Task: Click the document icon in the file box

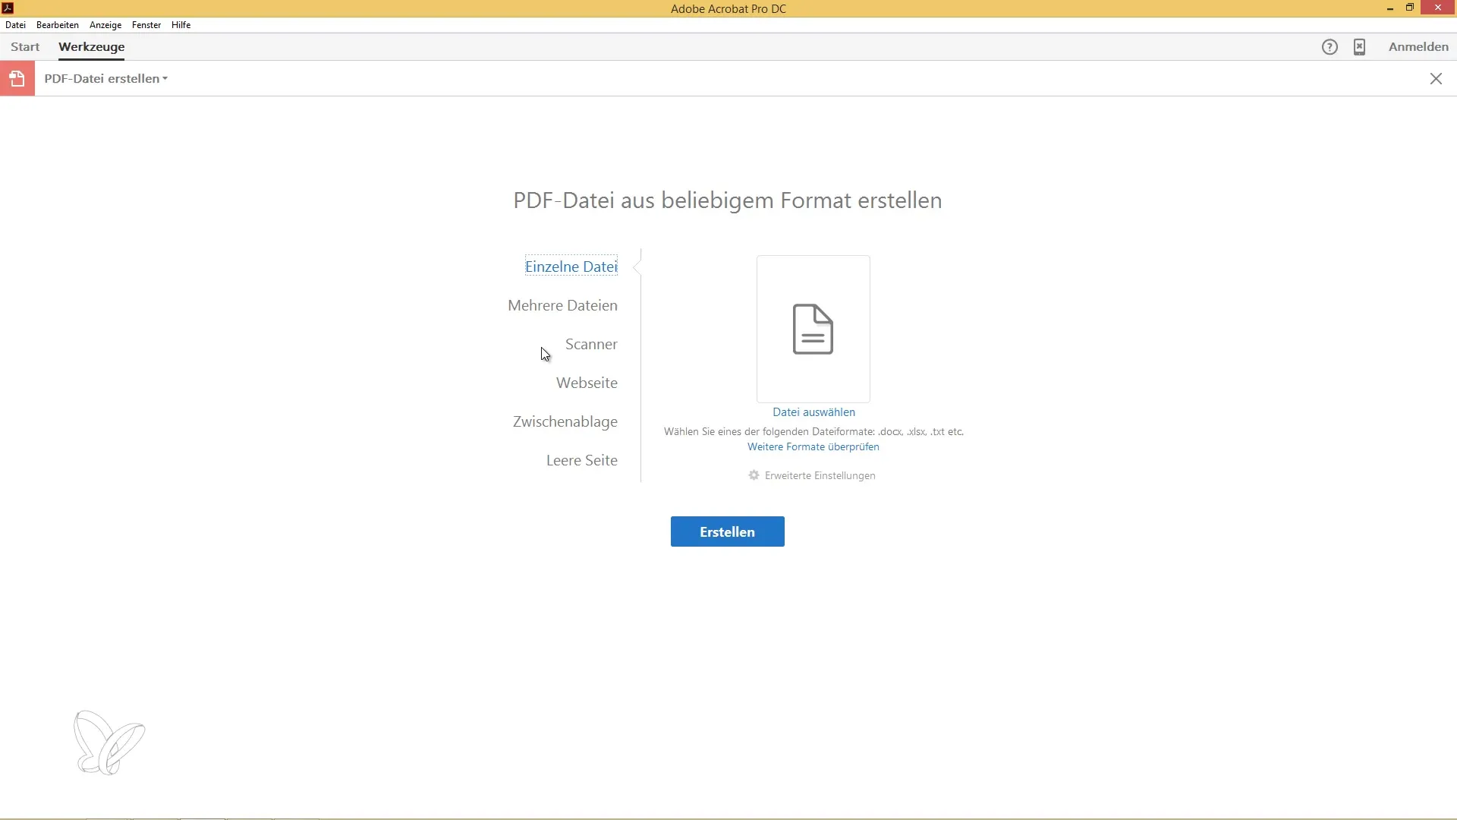Action: 813,329
